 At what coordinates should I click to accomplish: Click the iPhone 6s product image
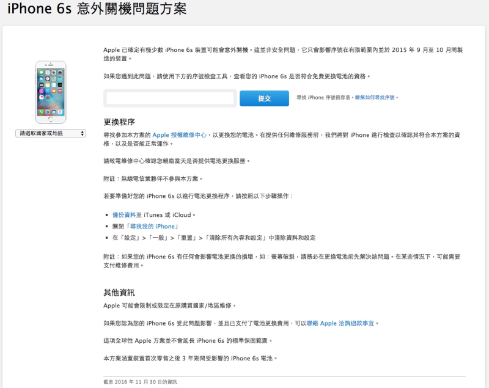[x=51, y=92]
